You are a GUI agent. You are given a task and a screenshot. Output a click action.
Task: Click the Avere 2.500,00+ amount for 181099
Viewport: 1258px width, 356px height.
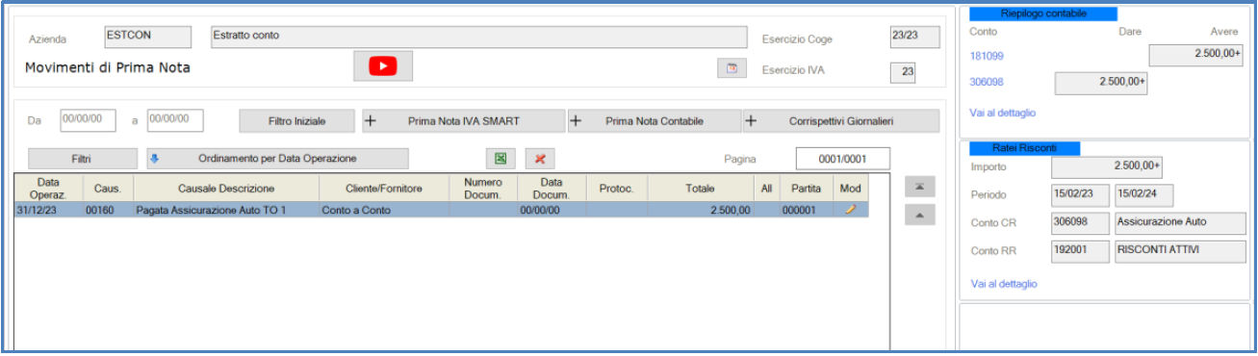pos(1195,55)
